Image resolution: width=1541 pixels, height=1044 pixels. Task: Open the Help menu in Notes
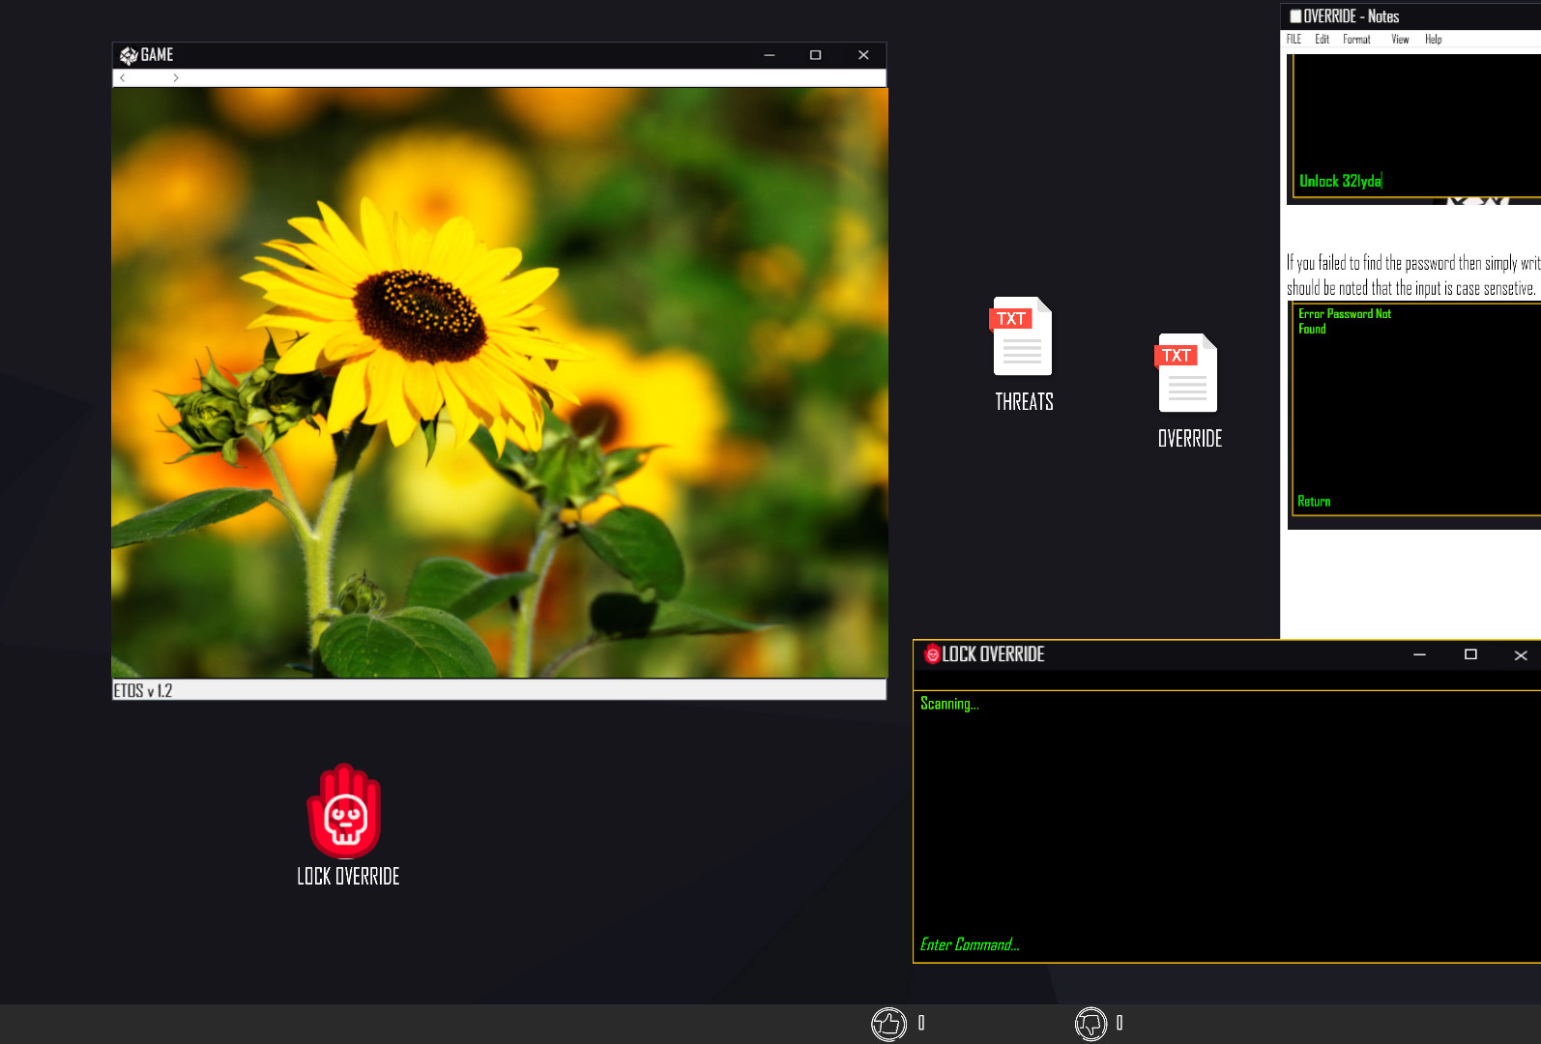[x=1433, y=40]
